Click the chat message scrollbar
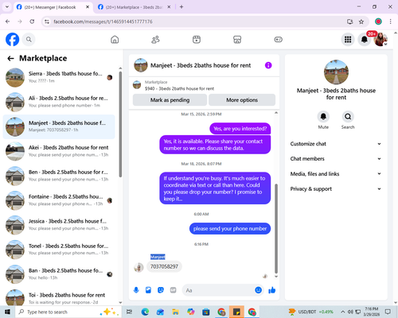Image resolution: width=398 pixels, height=318 pixels. pos(276,228)
